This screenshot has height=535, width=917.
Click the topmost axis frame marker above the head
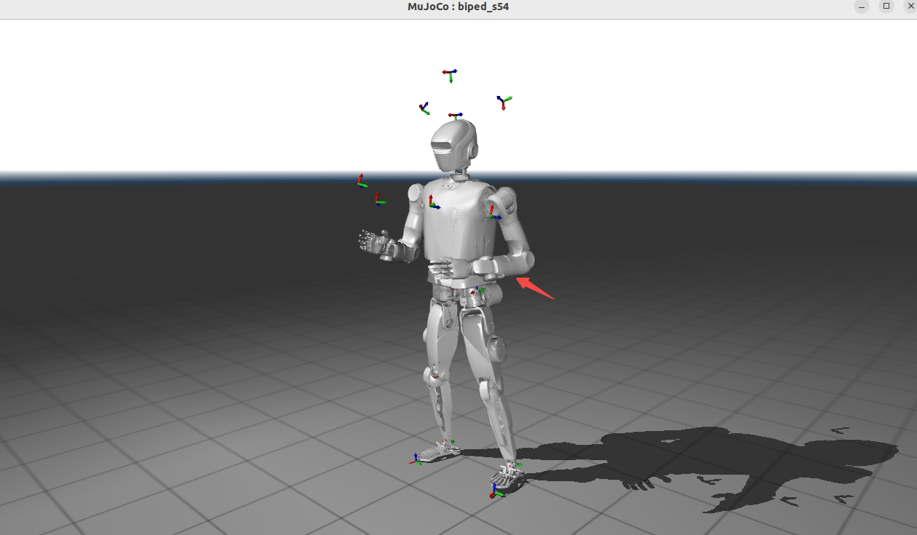[450, 73]
